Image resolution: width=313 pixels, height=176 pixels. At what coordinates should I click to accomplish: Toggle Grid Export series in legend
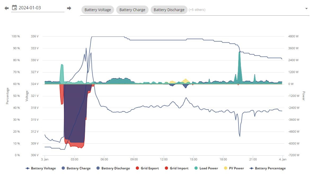[147, 168]
